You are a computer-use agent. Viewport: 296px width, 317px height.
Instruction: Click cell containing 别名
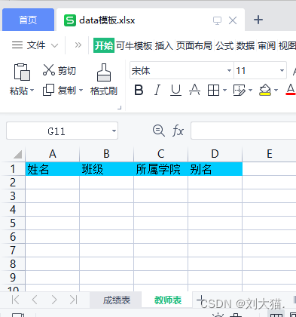(x=215, y=169)
